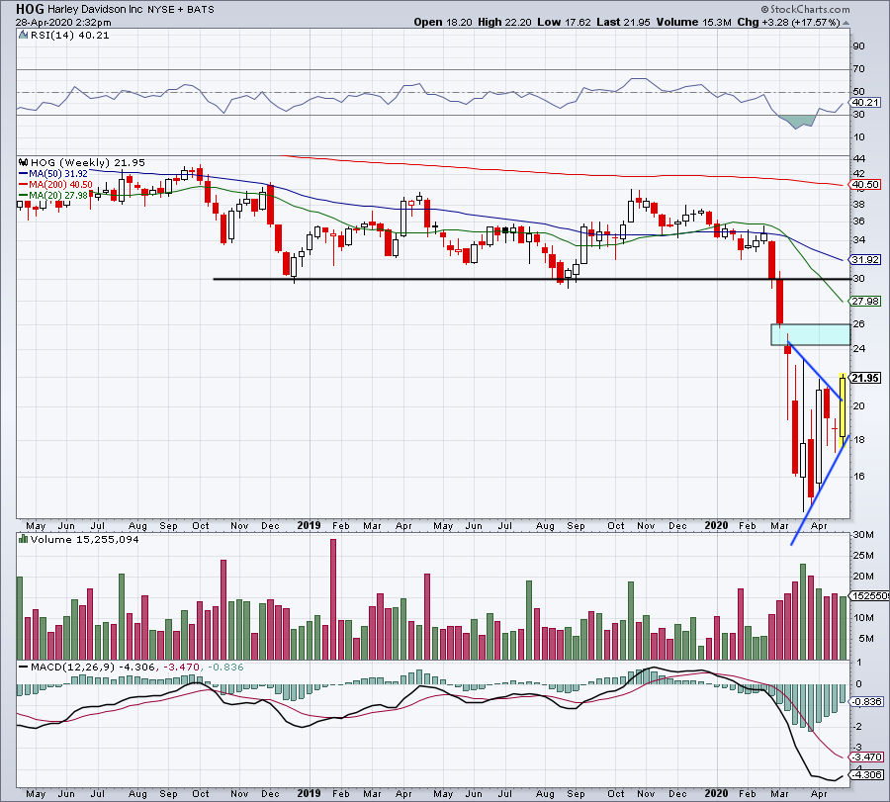Viewport: 890px width, 802px height.
Task: Click the 40.21 RSI tag on right axis
Action: coord(864,103)
